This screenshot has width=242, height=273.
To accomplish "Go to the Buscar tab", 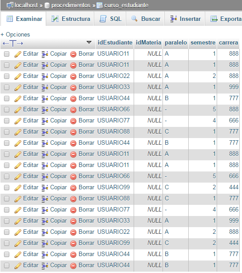I will pyautogui.click(x=146, y=19).
